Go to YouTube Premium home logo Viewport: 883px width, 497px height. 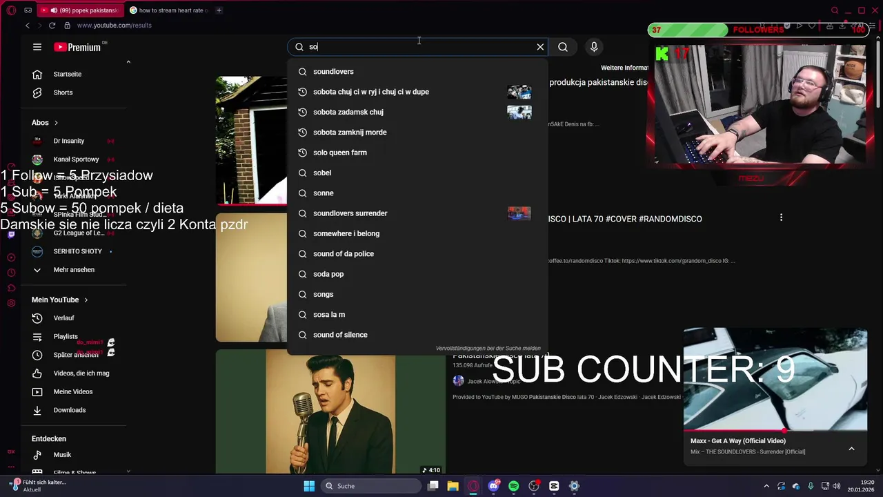[77, 47]
